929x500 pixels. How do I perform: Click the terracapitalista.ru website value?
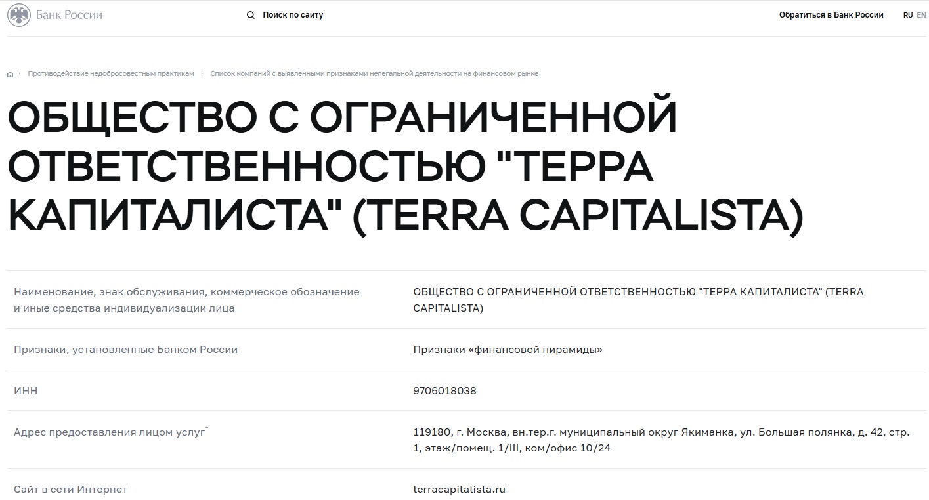pyautogui.click(x=460, y=489)
